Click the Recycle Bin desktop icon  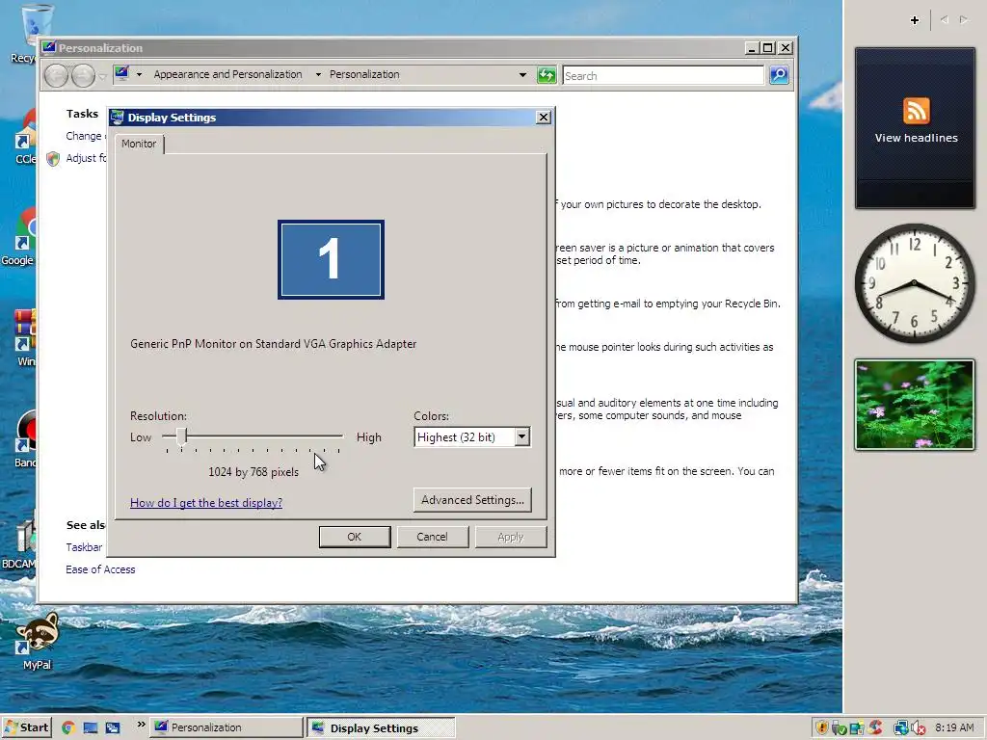[30, 33]
